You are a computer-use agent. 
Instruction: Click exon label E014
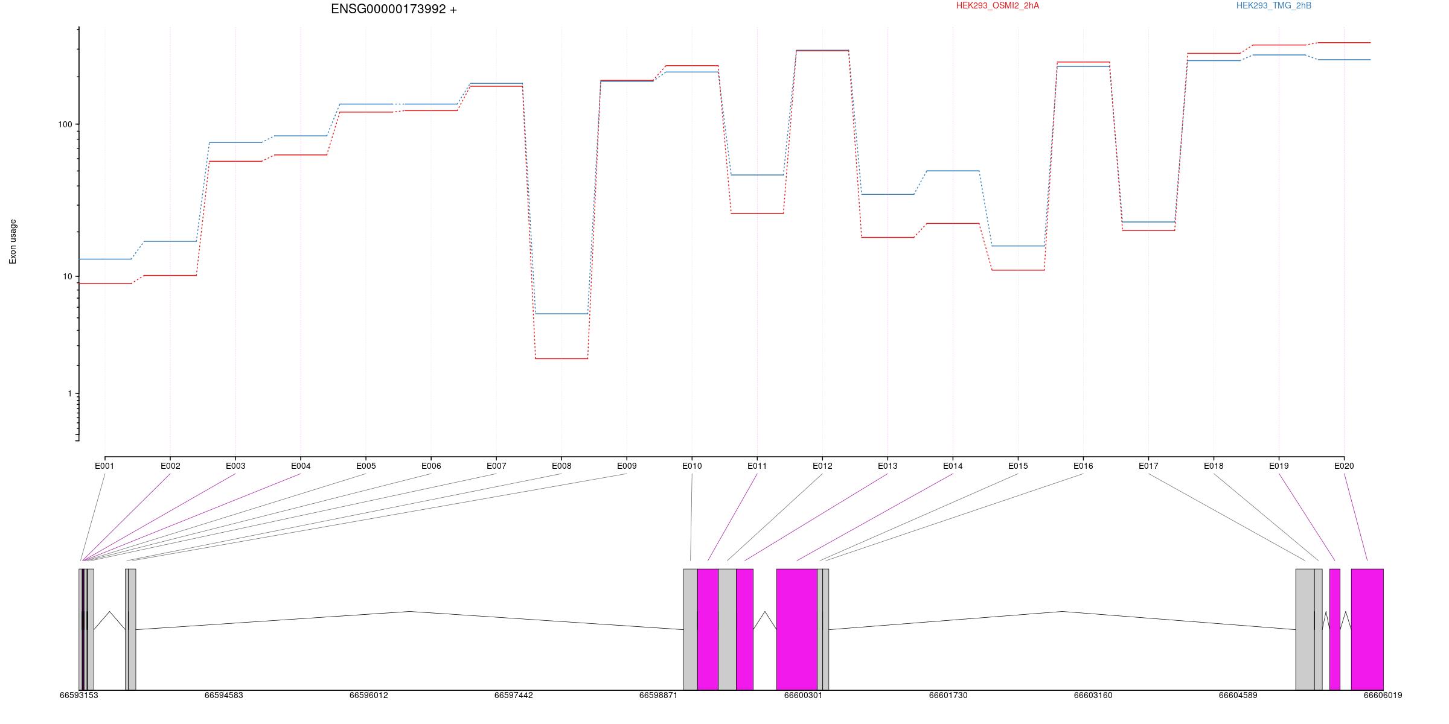click(x=953, y=466)
